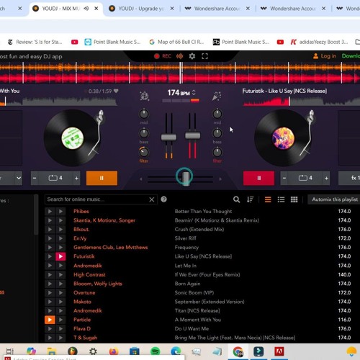The width and height of the screenshot is (360, 360).
Task: Click the left deck filter knob
Action: click(144, 152)
